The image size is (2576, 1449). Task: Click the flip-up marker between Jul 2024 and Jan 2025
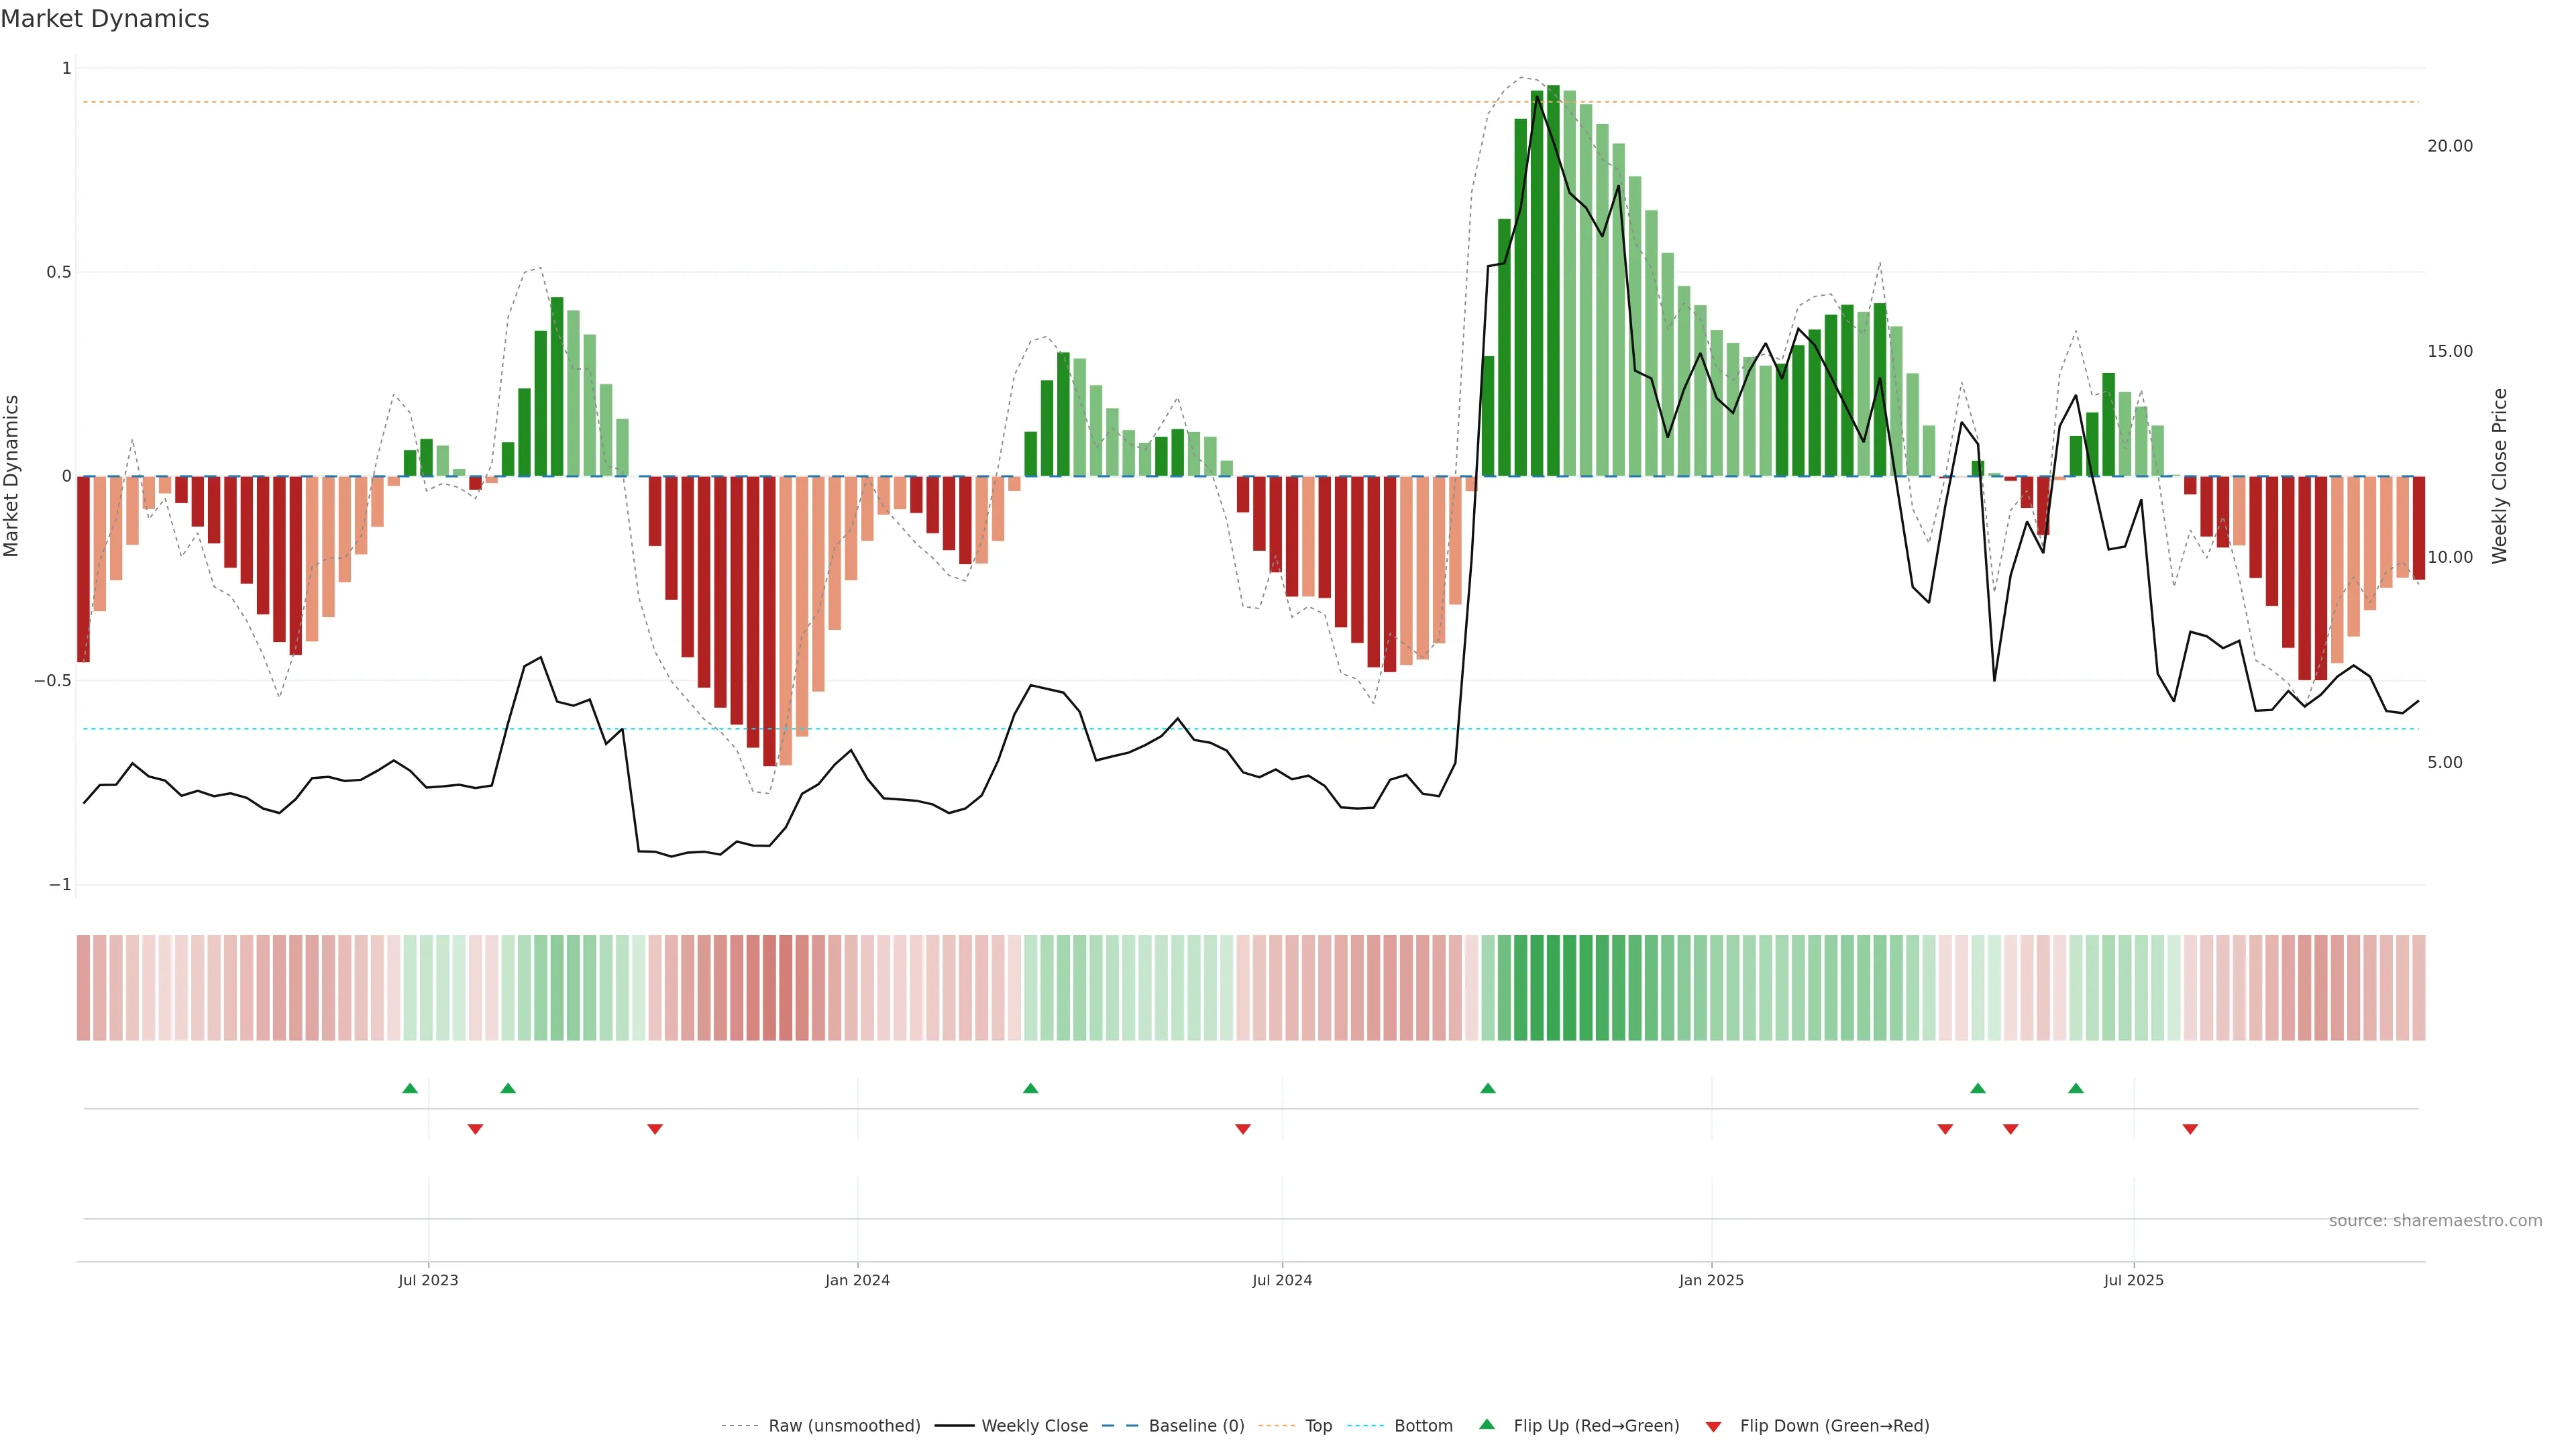(1488, 1088)
